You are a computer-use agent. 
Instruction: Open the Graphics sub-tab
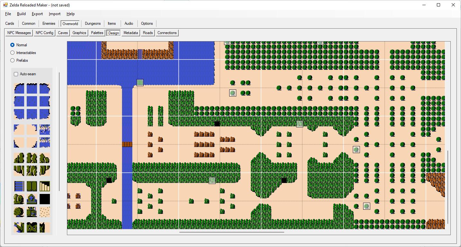[79, 33]
